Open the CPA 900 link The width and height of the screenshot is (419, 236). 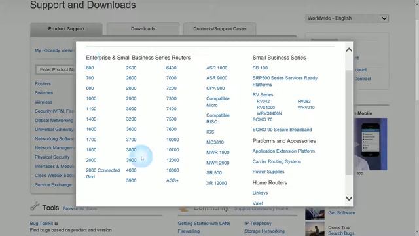215,88
